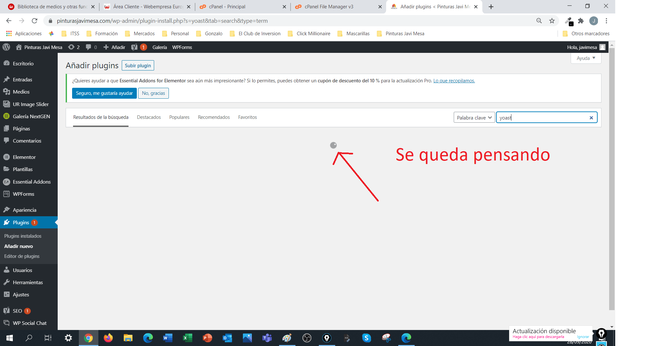646x346 pixels.
Task: Click Seguro, me gustaría ayudar button
Action: (x=104, y=93)
